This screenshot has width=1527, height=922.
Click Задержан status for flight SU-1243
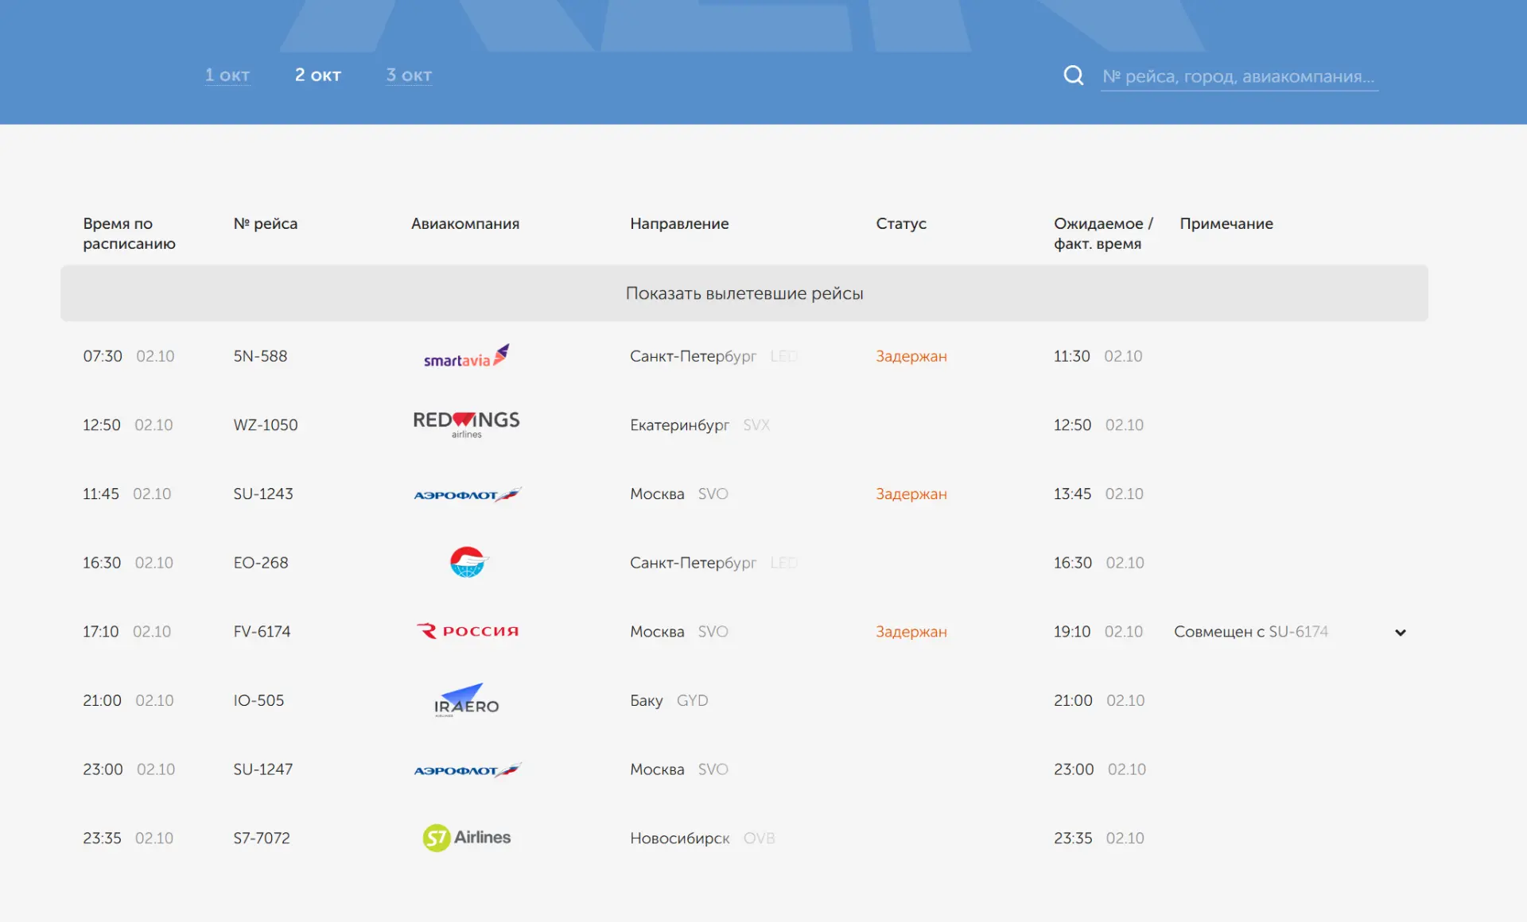pos(911,494)
